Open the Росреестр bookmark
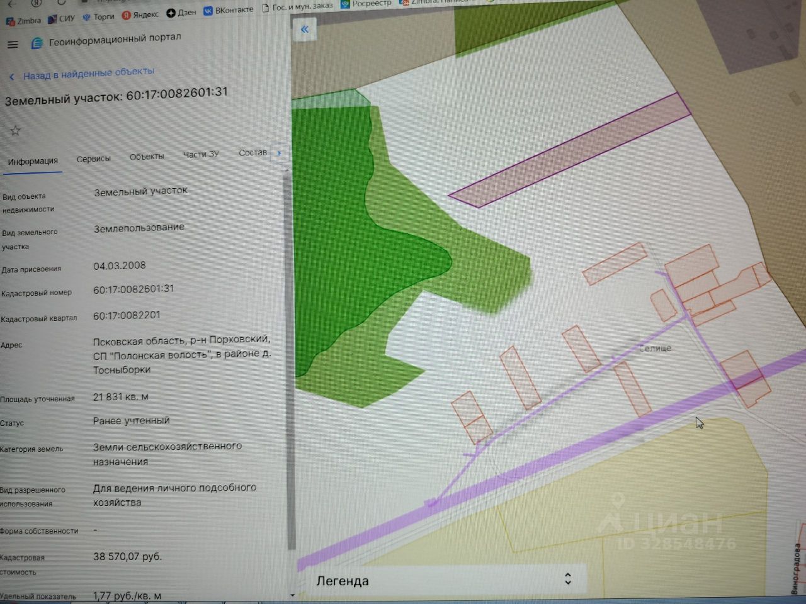806x604 pixels. pyautogui.click(x=366, y=4)
